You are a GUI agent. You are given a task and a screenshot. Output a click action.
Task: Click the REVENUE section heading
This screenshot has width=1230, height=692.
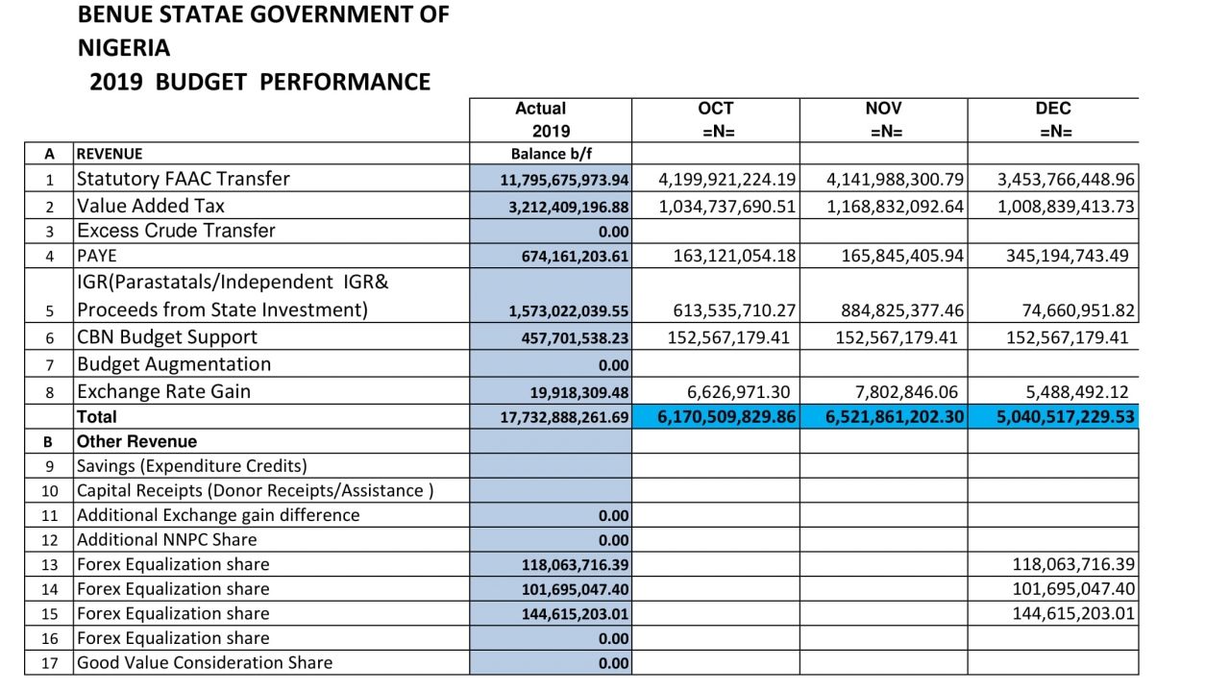(x=110, y=154)
